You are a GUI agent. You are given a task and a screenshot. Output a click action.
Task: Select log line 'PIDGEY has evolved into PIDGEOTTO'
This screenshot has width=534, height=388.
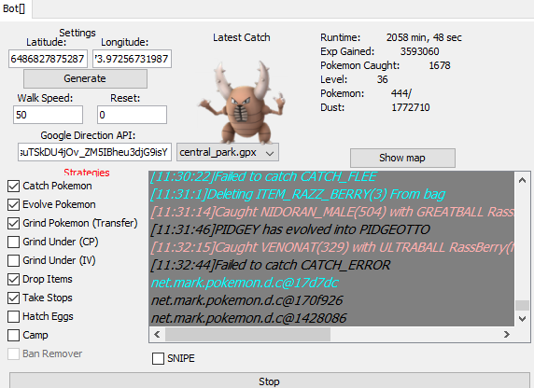(290, 229)
